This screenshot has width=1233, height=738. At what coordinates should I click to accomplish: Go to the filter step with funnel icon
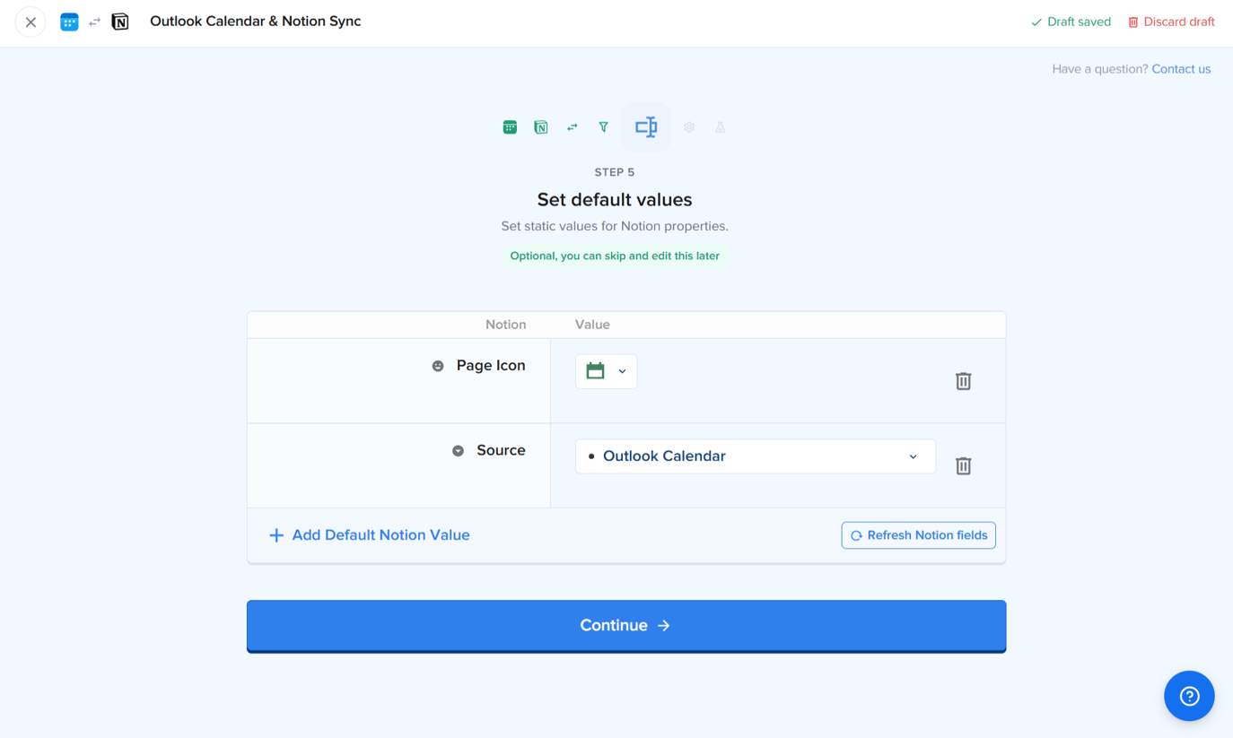point(604,127)
